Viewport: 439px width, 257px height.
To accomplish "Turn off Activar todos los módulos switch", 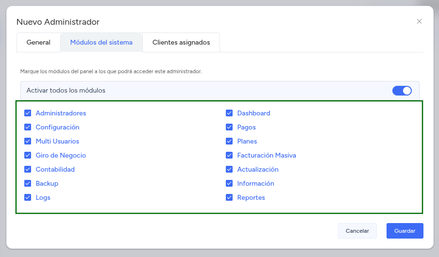I will (x=402, y=91).
